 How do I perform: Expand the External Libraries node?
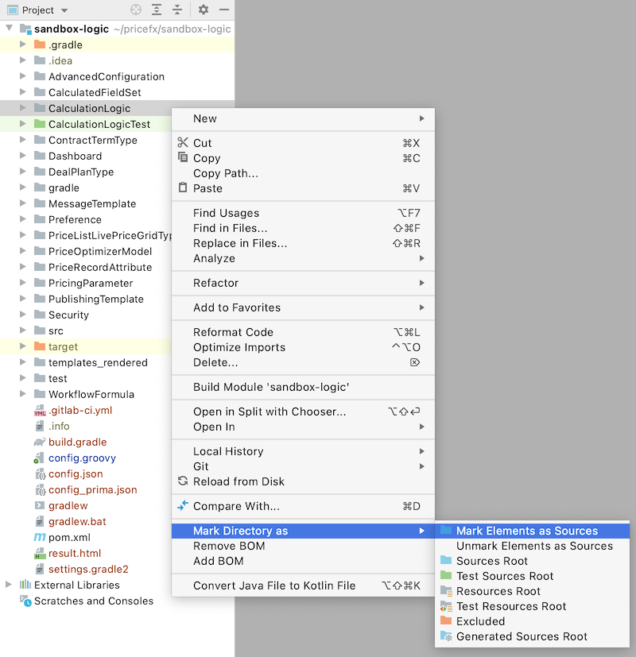[10, 586]
